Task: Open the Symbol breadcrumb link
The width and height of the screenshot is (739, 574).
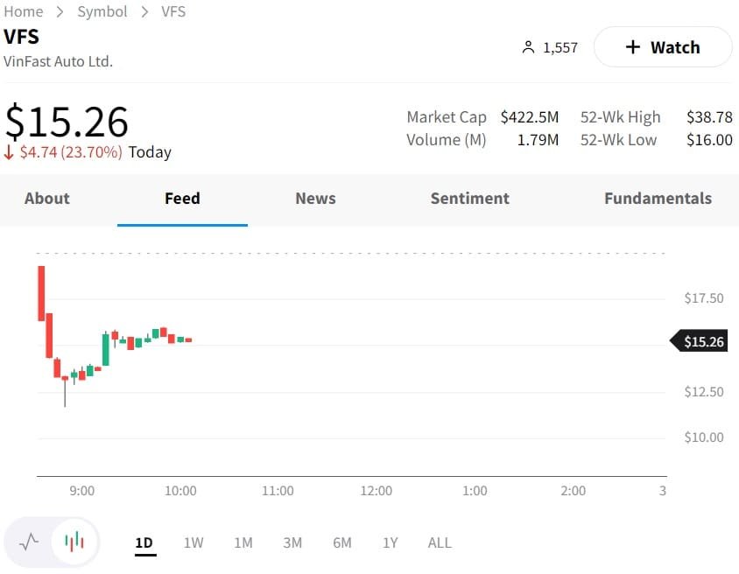Action: [102, 11]
